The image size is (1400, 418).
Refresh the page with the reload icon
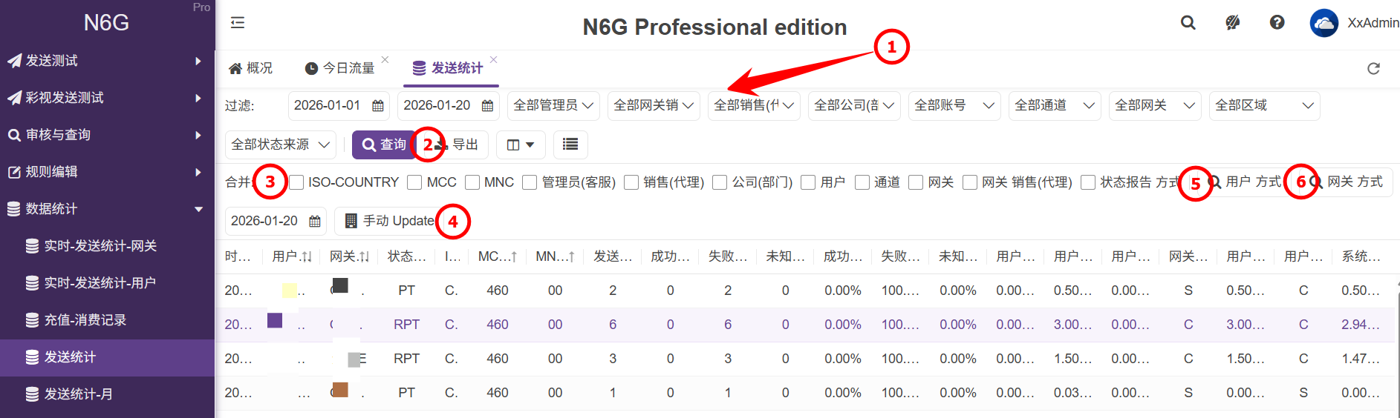click(x=1374, y=68)
